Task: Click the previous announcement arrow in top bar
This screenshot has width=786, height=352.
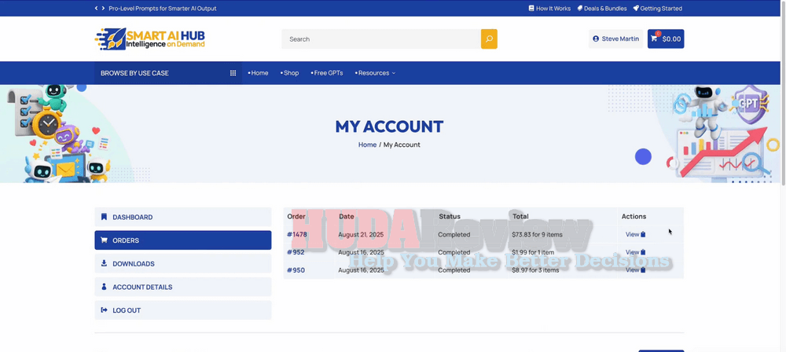Action: [x=96, y=9]
